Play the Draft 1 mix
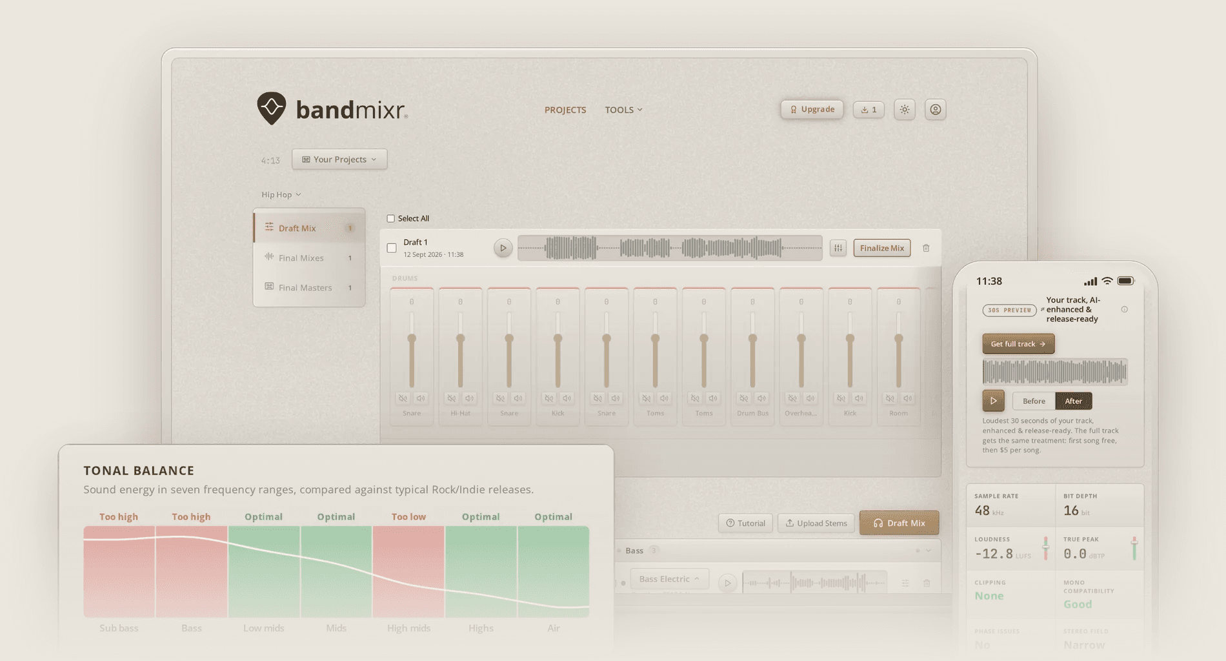This screenshot has height=661, width=1226. pyautogui.click(x=503, y=248)
